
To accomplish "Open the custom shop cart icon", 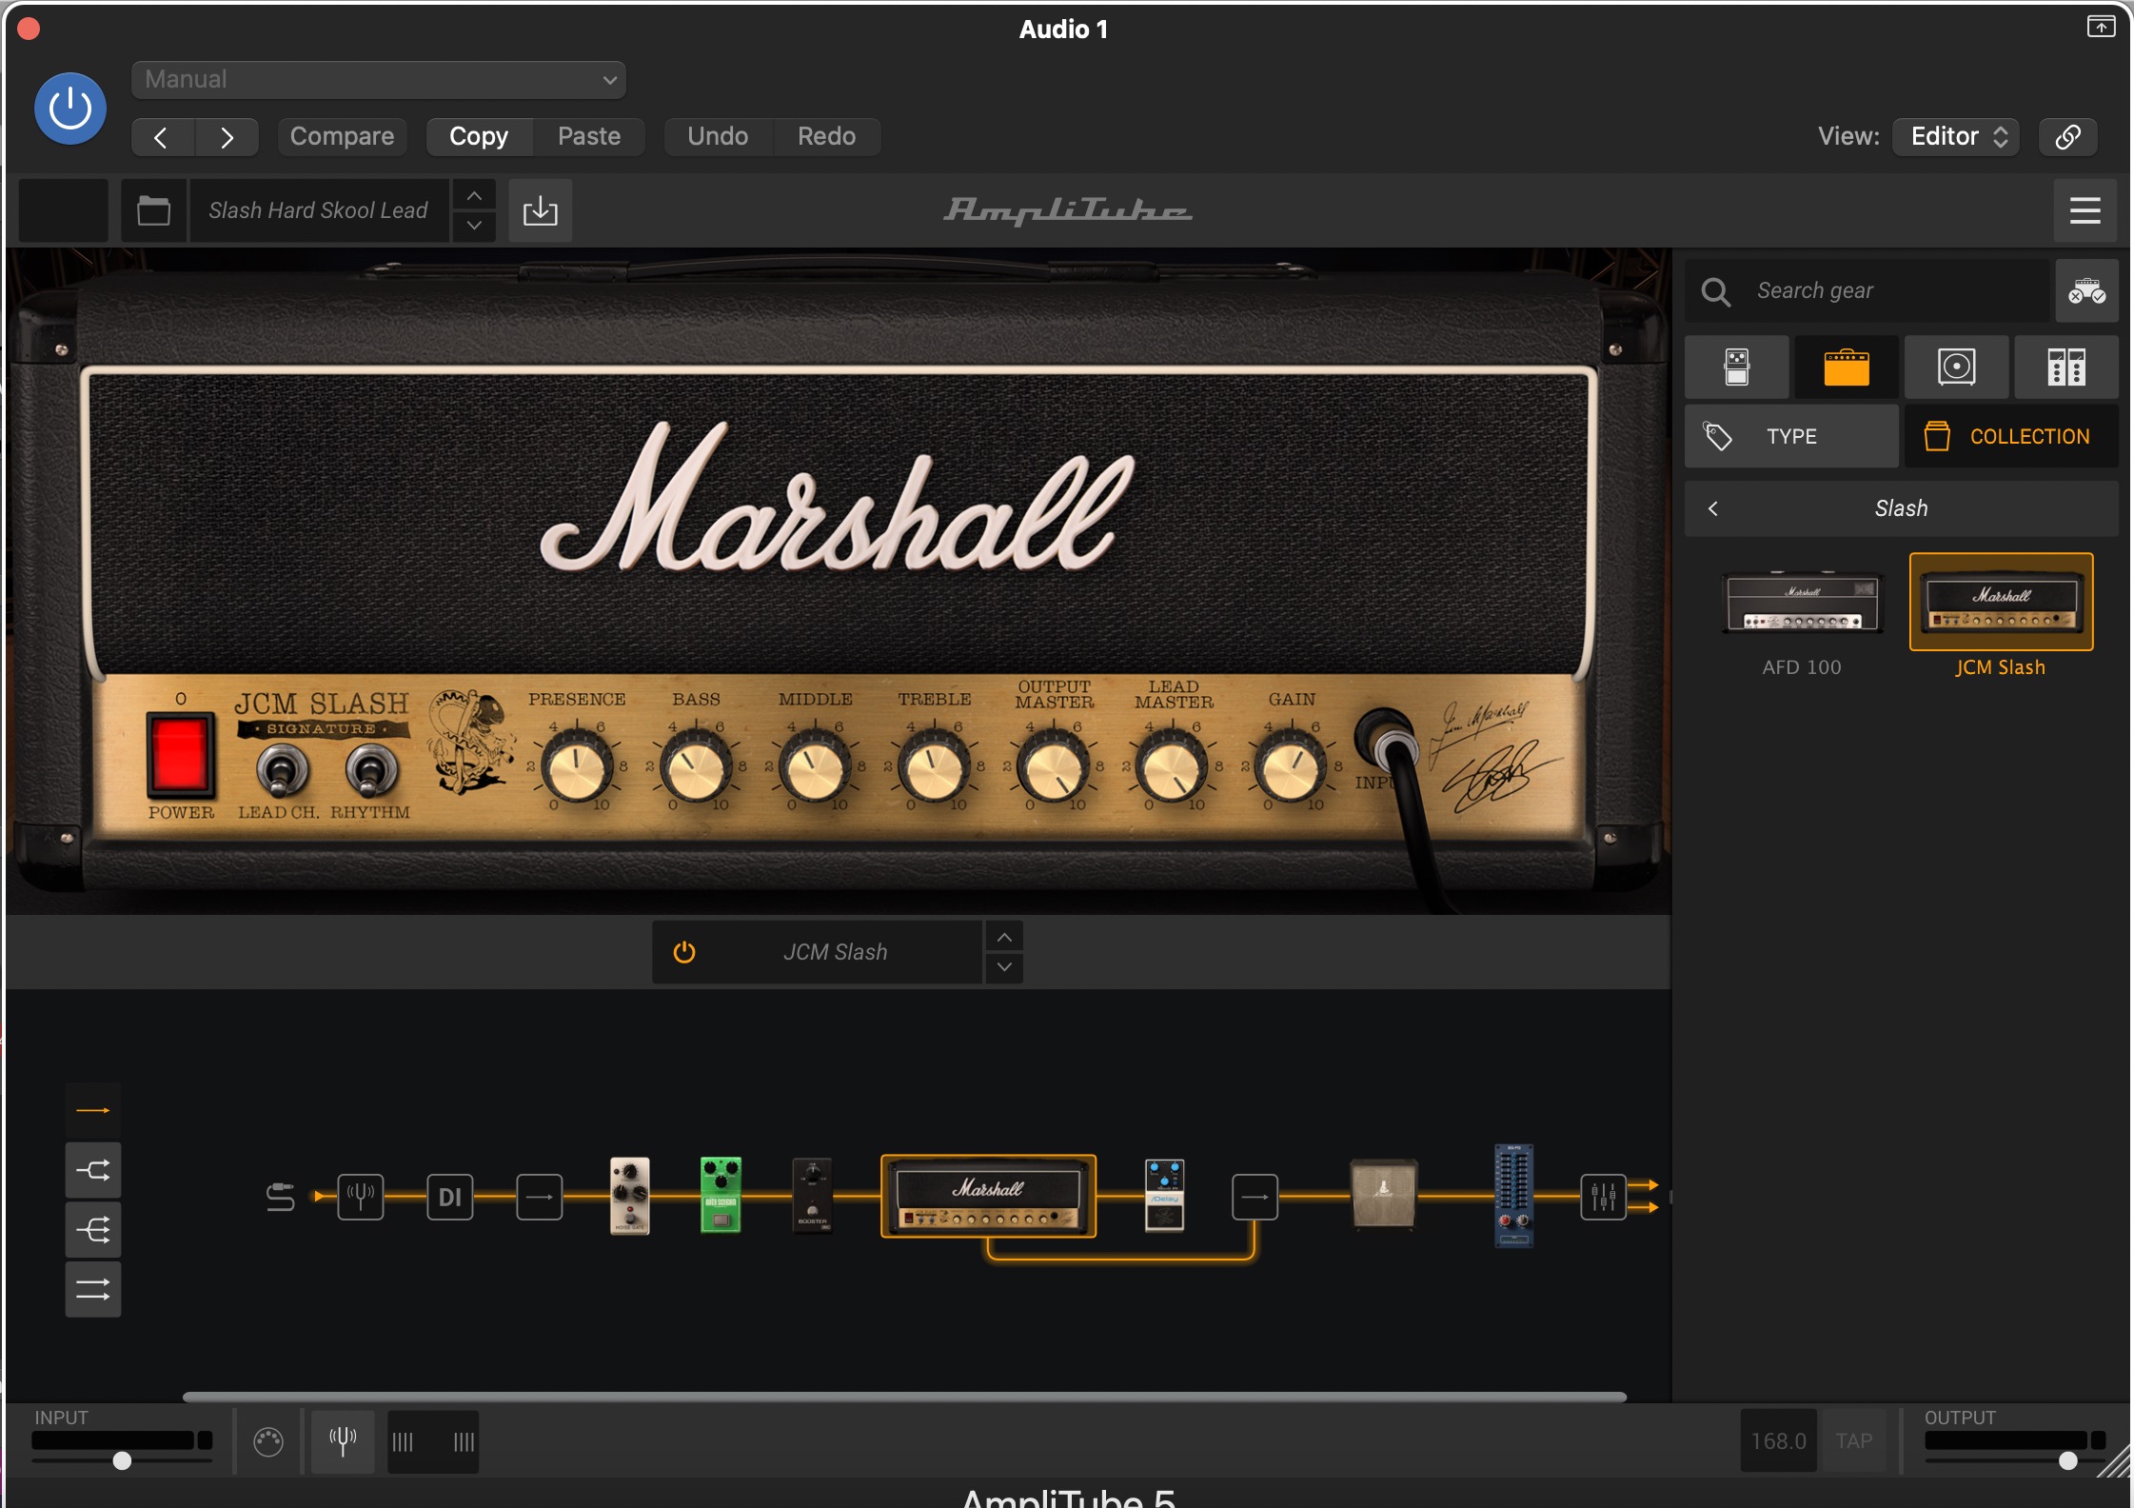I will (2086, 290).
